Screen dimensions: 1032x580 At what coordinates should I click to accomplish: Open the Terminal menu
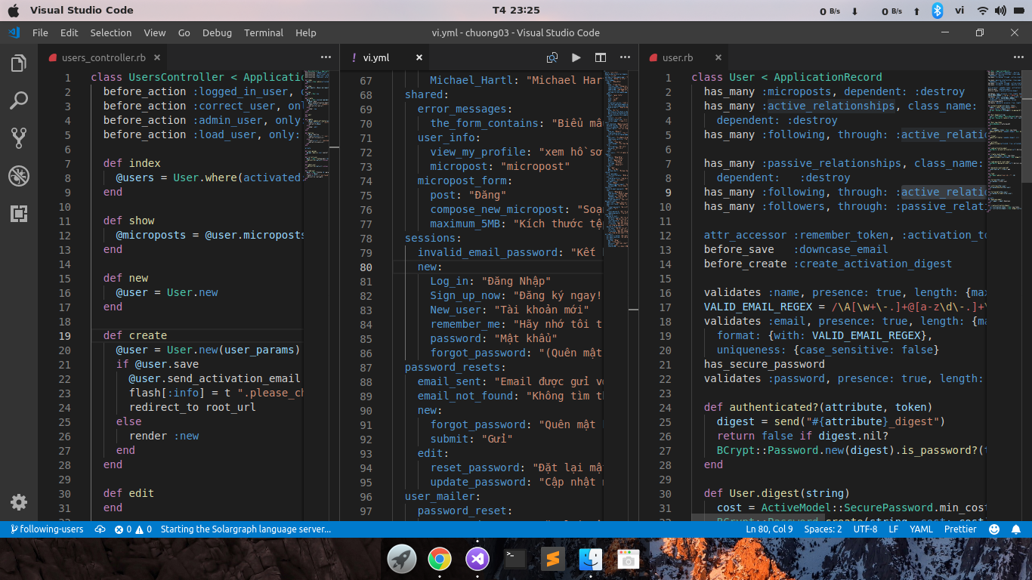(264, 32)
